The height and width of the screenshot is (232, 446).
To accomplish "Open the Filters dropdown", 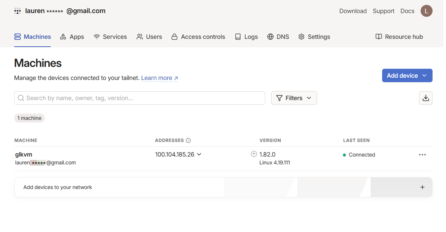I will tap(294, 98).
